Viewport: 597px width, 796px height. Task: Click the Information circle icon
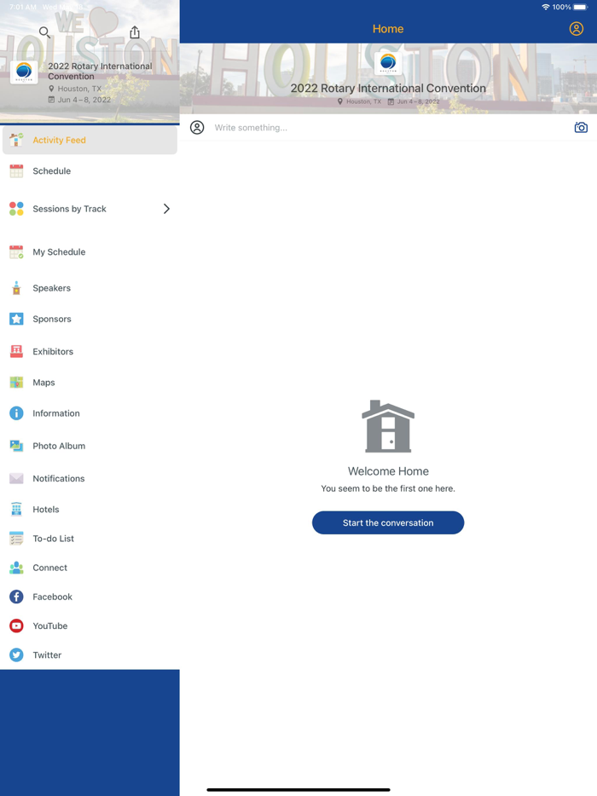[16, 413]
